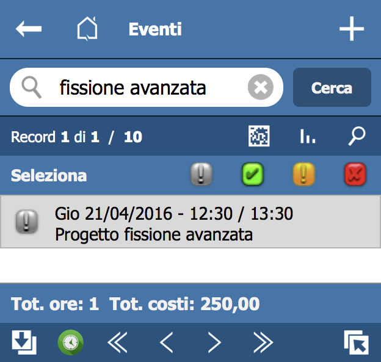Open the bar chart statistics icon
The width and height of the screenshot is (381, 362).
(308, 136)
